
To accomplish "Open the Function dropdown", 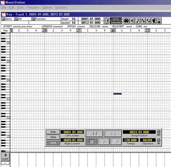I will click(x=39, y=19).
